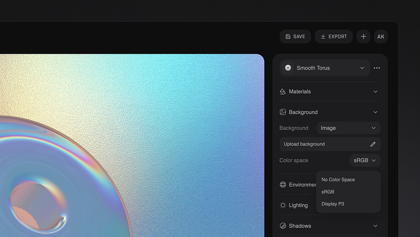Image resolution: width=420 pixels, height=237 pixels.
Task: Click the plus add button
Action: (x=363, y=36)
